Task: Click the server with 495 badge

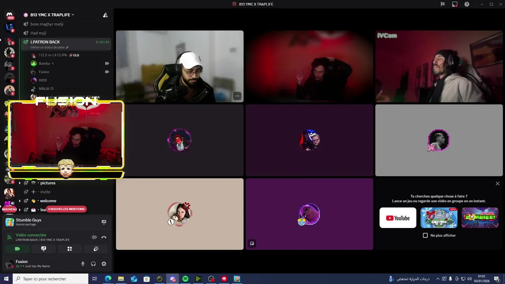Action: 9,15
